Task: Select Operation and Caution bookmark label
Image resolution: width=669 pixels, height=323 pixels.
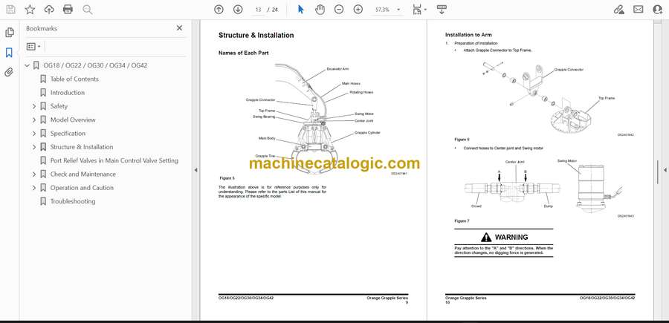Action: (x=82, y=188)
